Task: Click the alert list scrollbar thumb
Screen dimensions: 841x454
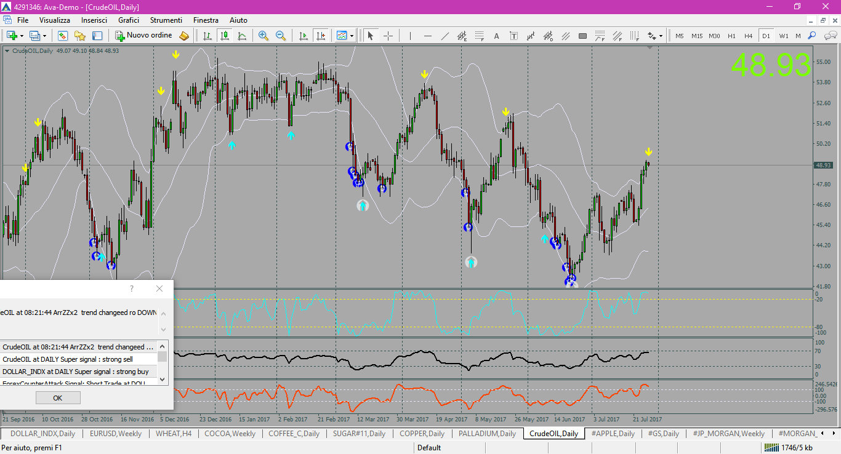Action: 163,357
